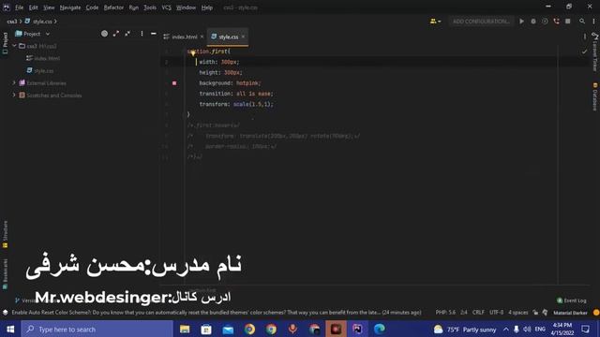Click the Type here to search box
This screenshot has height=337, width=600.
click(97, 329)
